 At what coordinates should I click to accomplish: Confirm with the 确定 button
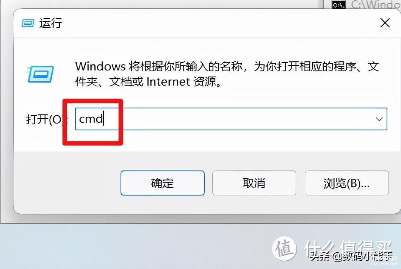pyautogui.click(x=162, y=183)
